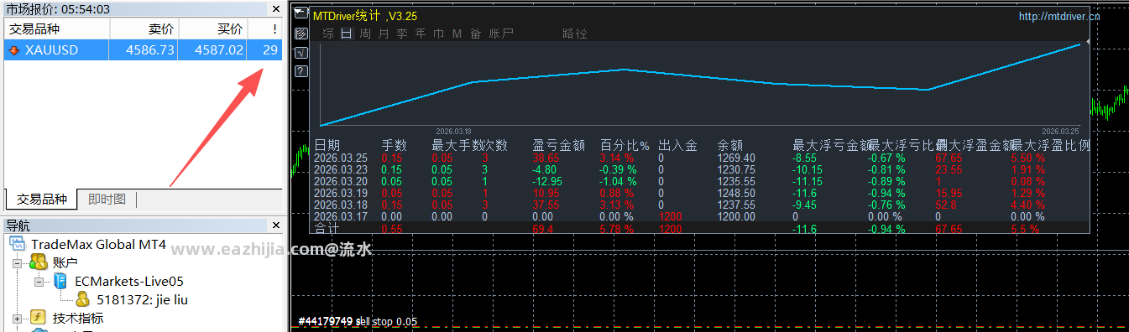The image size is (1129, 332).
Task: Click the 2026.03.17 date row
Action: coord(341,216)
